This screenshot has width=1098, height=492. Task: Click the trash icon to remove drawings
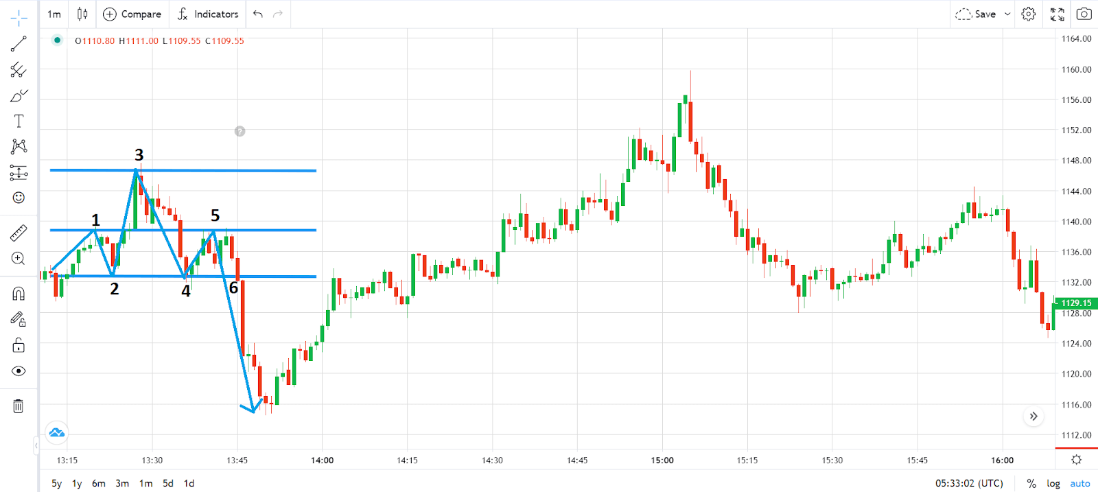click(x=19, y=406)
